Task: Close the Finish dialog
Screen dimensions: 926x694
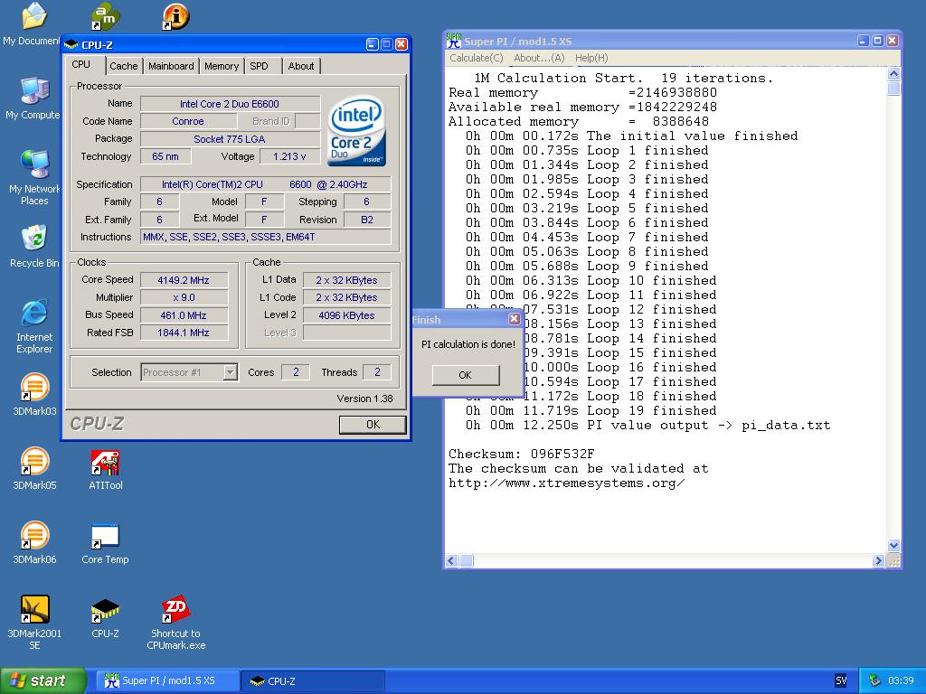Action: 514,319
